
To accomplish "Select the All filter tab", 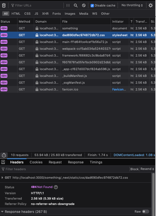I will coord(6,14).
